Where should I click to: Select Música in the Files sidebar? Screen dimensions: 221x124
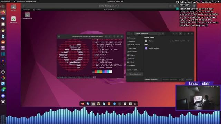pos(135,59)
